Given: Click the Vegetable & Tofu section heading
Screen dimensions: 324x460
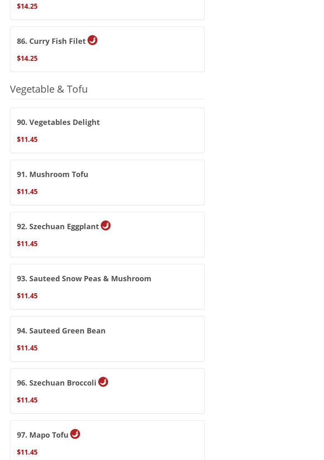Looking at the screenshot, I should point(49,89).
